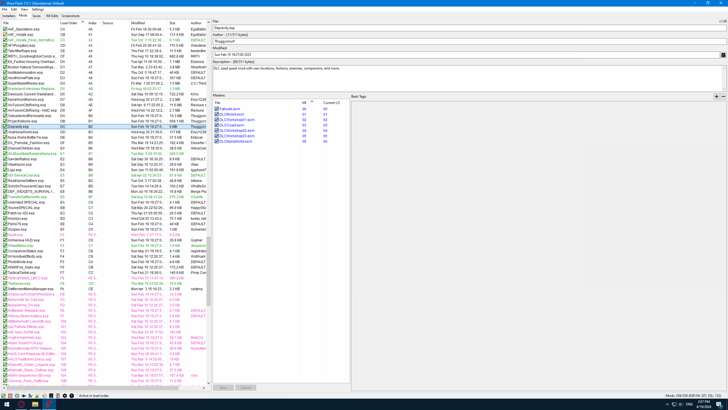
Task: Uncheck the Depravity.esp plugin checkbox
Action: point(5,127)
